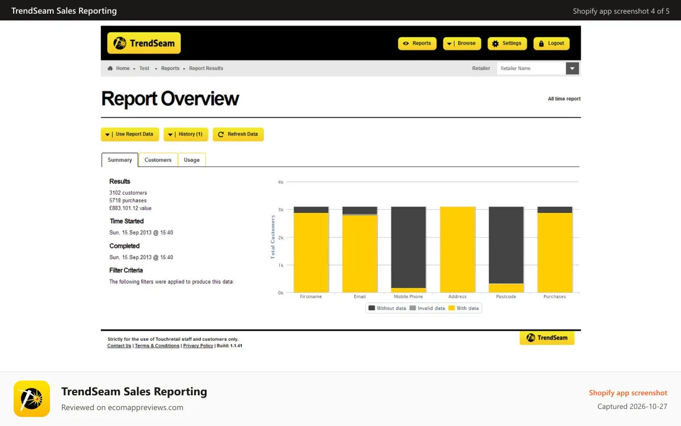This screenshot has height=426, width=681.
Task: Click the TrendSeam logo in the header
Action: point(144,43)
